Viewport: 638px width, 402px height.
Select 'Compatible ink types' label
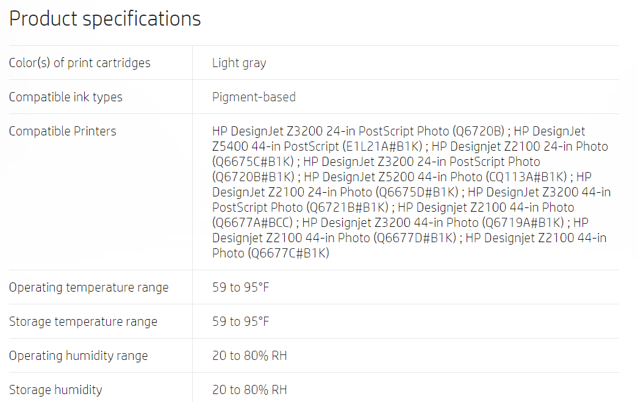point(65,97)
